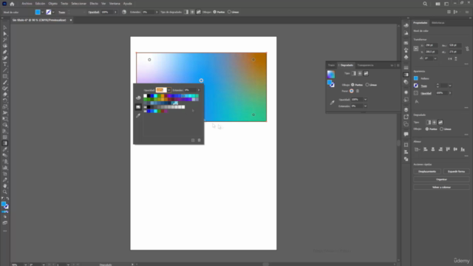The image size is (473, 266).
Task: Select the Gradient tool in toolbar
Action: [5, 143]
